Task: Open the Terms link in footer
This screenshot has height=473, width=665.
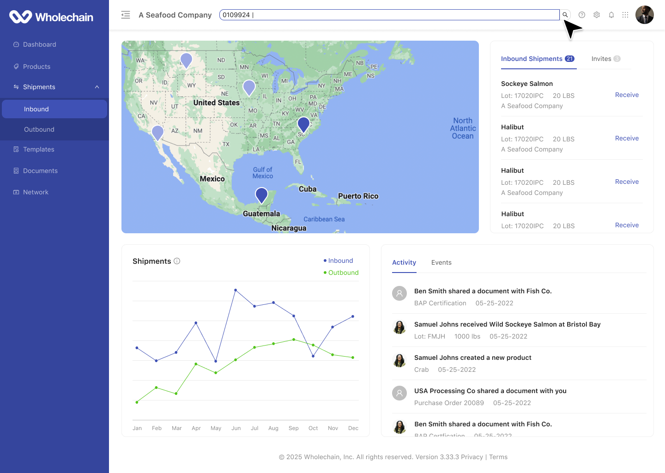Action: [x=498, y=457]
